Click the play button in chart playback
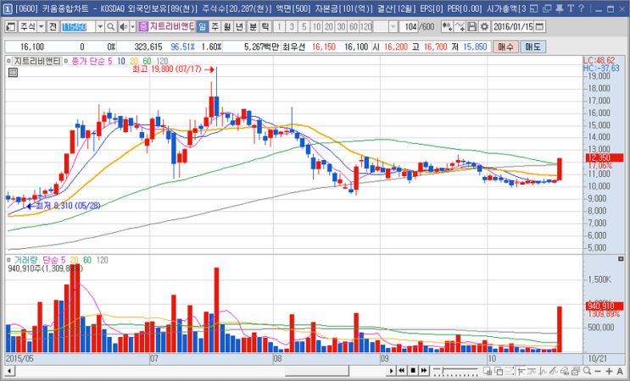The height and width of the screenshot is (381, 630). (391, 371)
